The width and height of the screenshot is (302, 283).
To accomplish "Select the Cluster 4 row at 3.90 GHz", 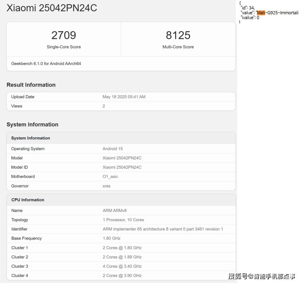I will 122,275.
